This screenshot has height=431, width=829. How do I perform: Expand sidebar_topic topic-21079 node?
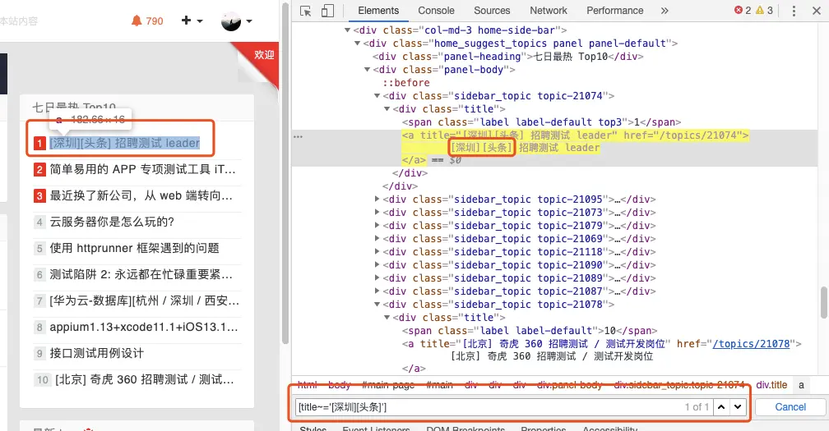tap(377, 226)
